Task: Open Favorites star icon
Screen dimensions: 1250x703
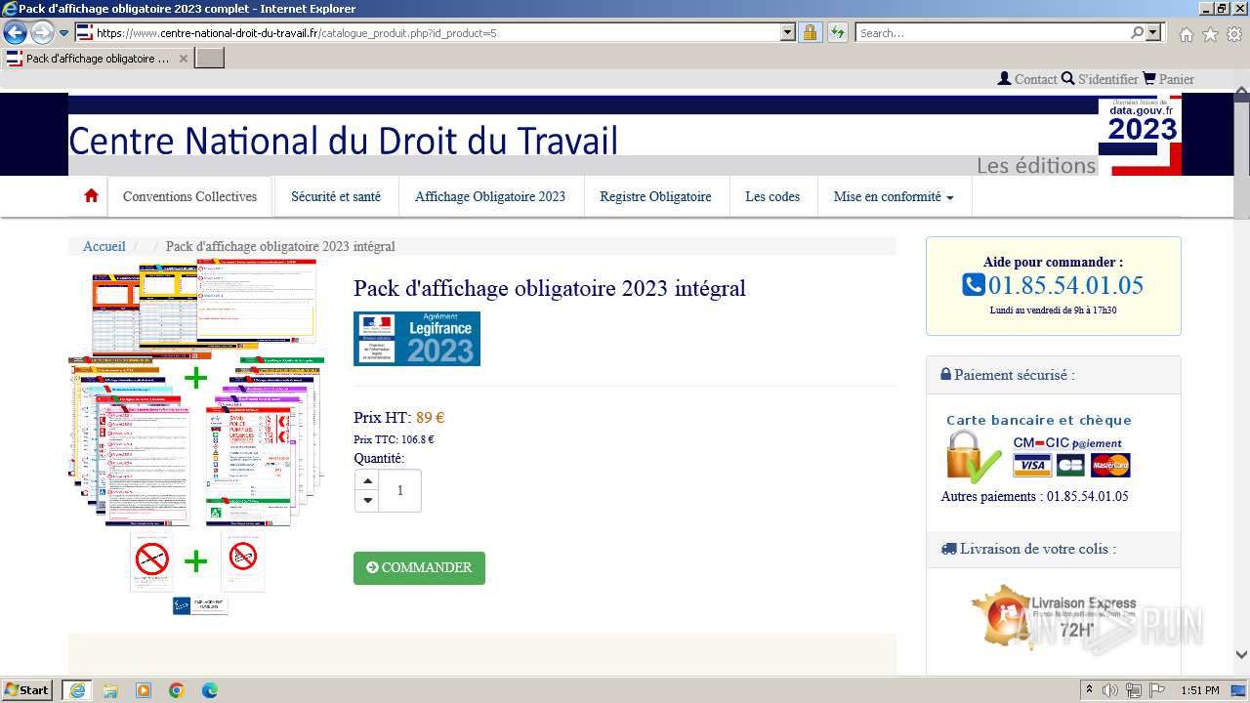Action: point(1210,34)
